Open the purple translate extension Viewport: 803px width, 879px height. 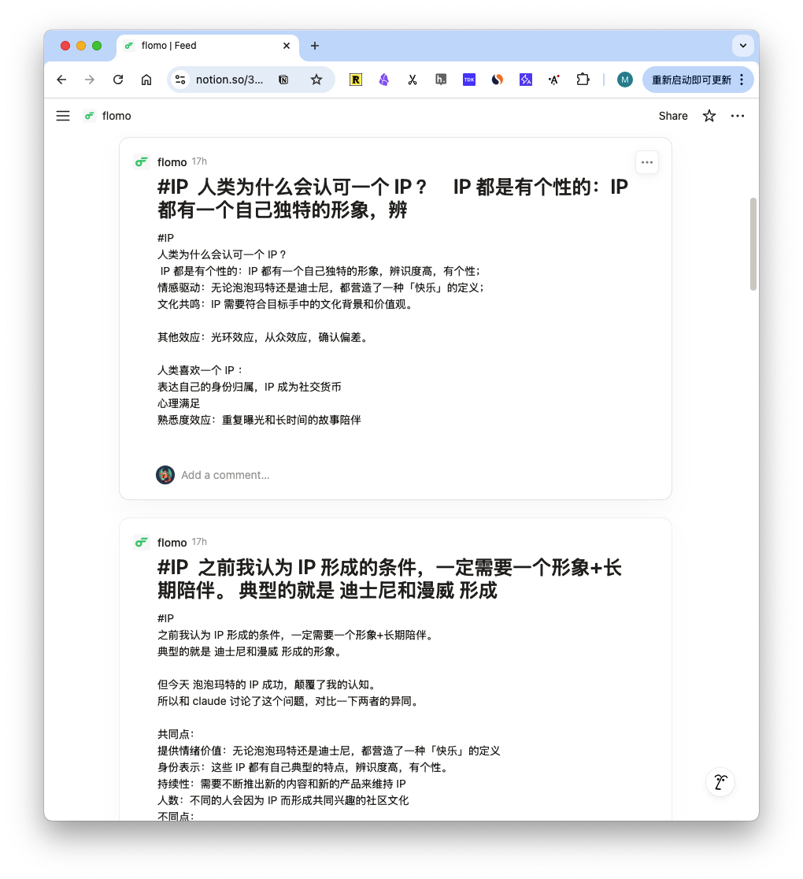coord(526,80)
